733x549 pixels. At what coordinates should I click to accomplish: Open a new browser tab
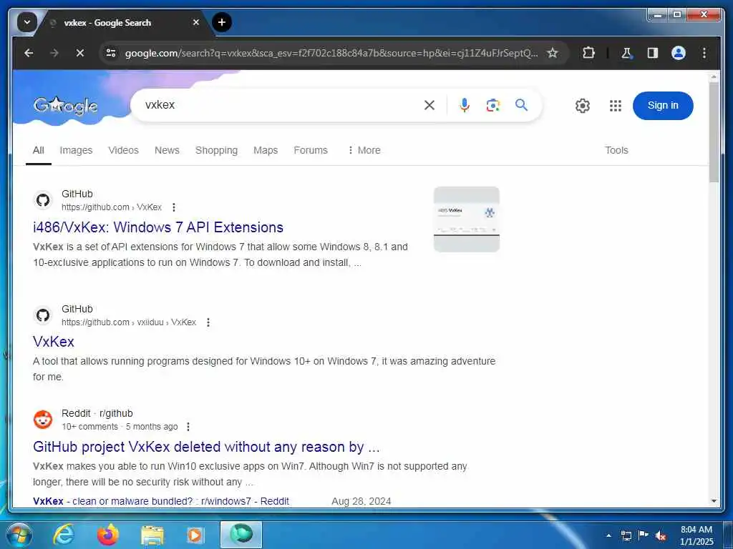click(222, 22)
